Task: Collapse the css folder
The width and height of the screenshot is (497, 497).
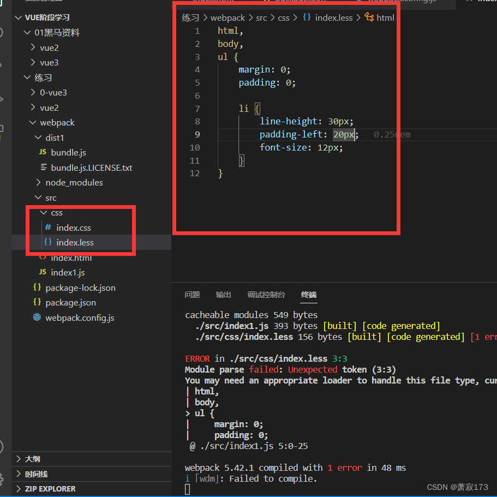Action: 44,213
